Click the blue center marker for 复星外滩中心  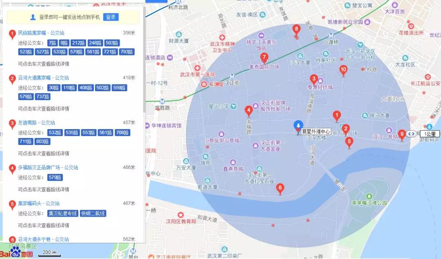298,127
